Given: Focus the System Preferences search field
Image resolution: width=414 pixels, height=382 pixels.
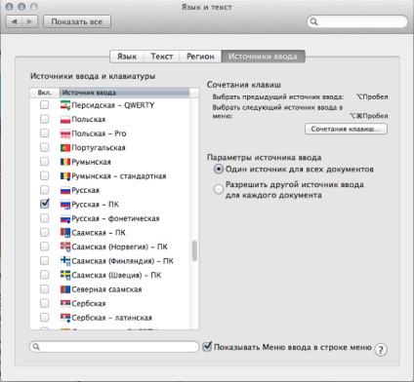Looking at the screenshot, I should click(x=357, y=21).
